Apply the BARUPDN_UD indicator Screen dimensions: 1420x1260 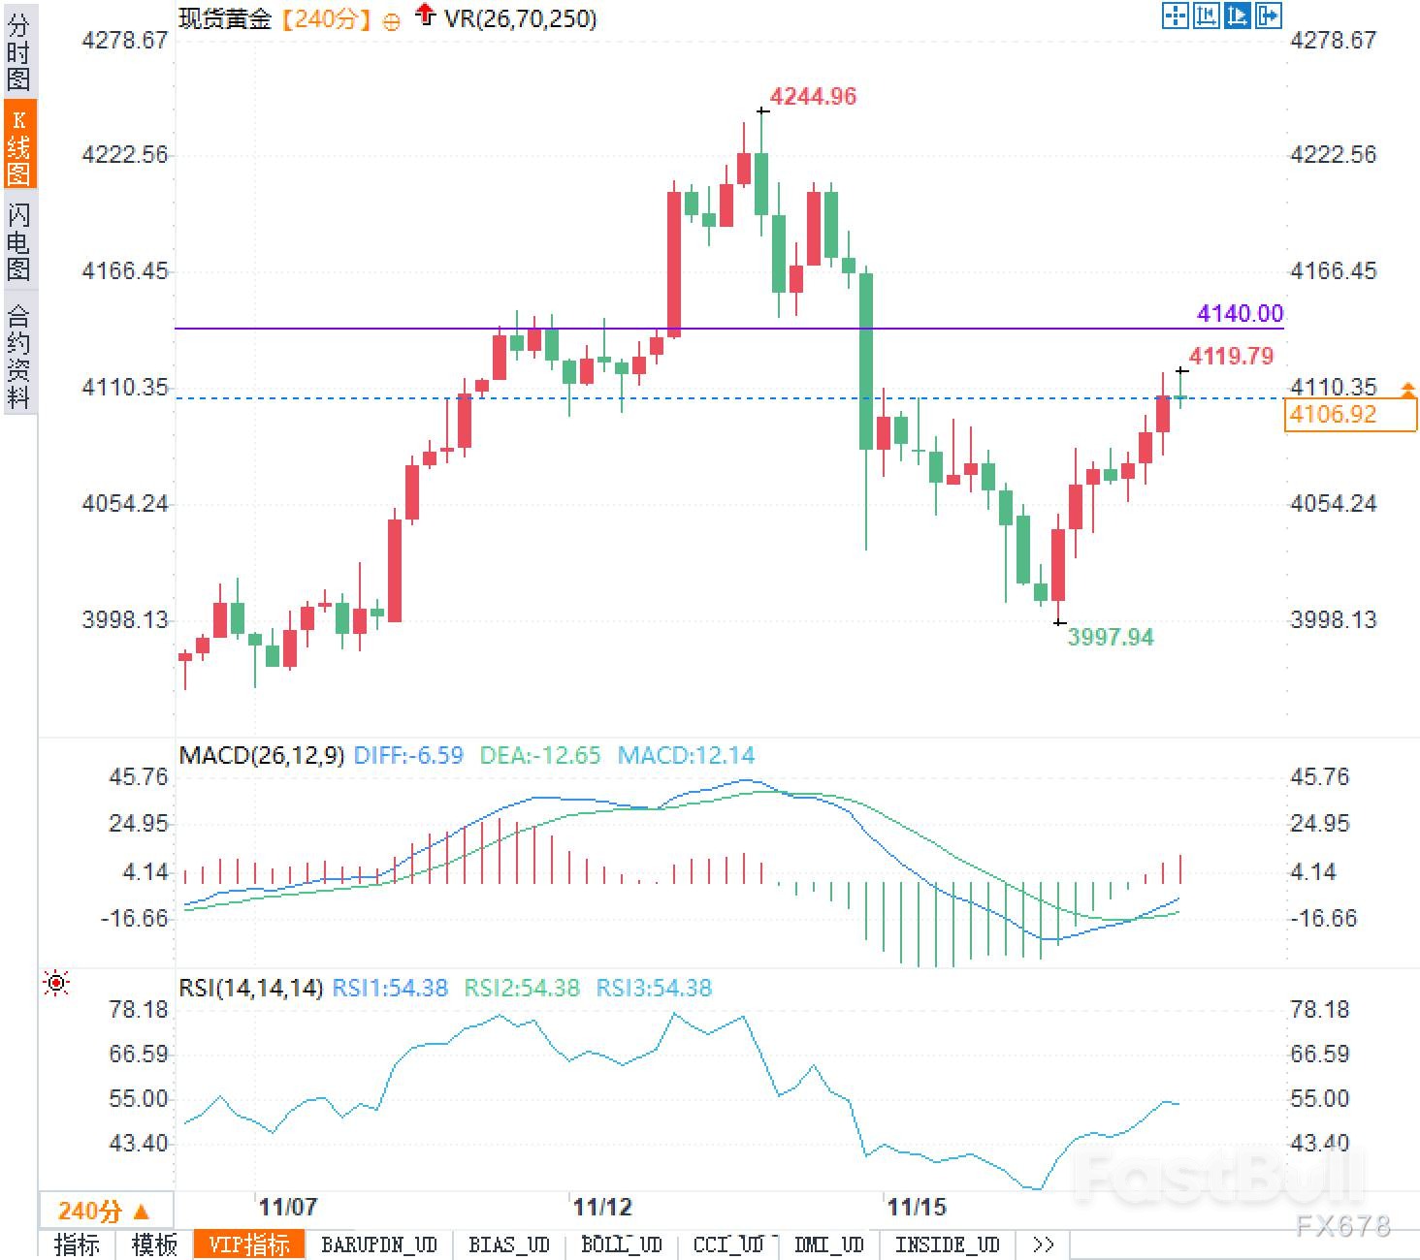[379, 1244]
